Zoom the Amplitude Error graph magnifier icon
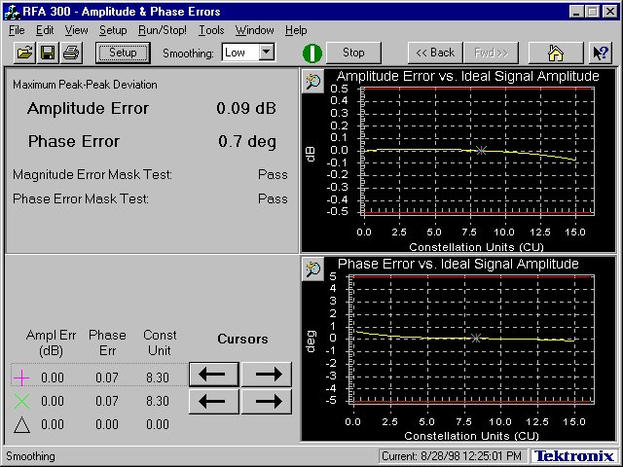The height and width of the screenshot is (467, 623). point(312,82)
